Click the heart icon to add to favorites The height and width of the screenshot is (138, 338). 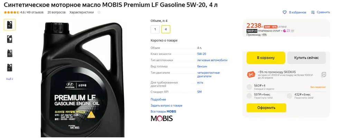coord(284,12)
